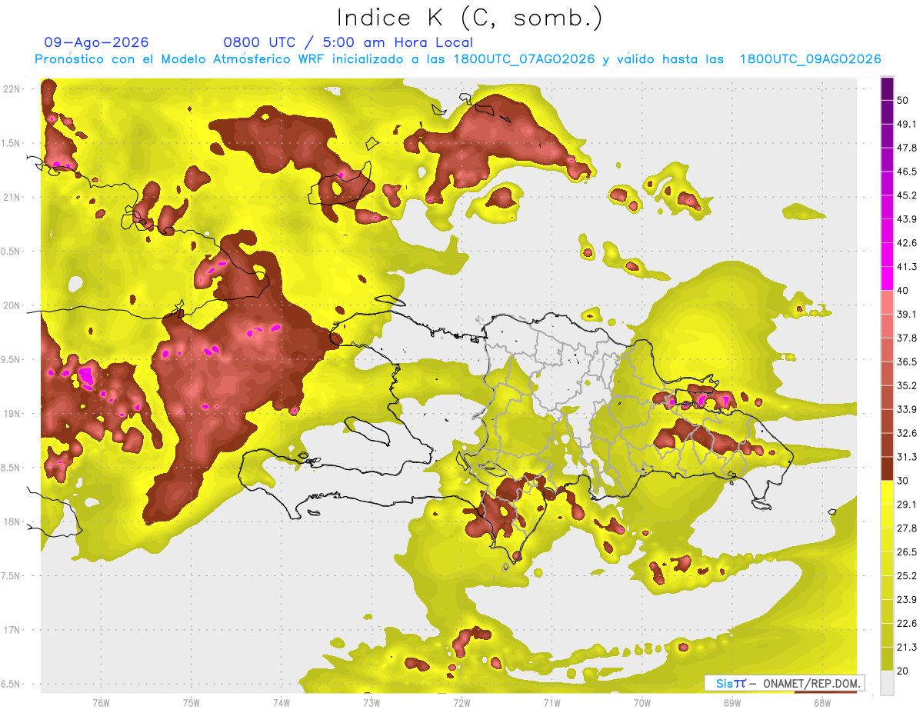
Task: Click colorbar label "43.9"
Action: (x=907, y=219)
